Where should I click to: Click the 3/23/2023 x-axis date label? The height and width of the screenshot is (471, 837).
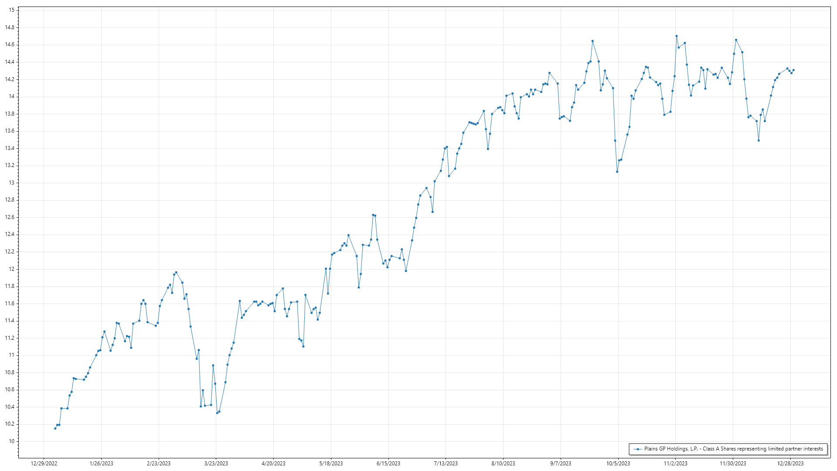point(216,463)
